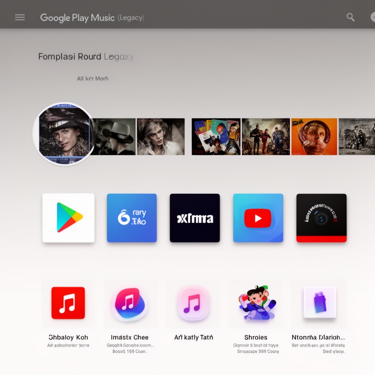Open the black "xlmra" tile
375x375 pixels.
click(x=195, y=218)
